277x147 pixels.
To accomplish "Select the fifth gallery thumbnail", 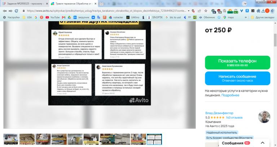I will (x=75, y=139).
